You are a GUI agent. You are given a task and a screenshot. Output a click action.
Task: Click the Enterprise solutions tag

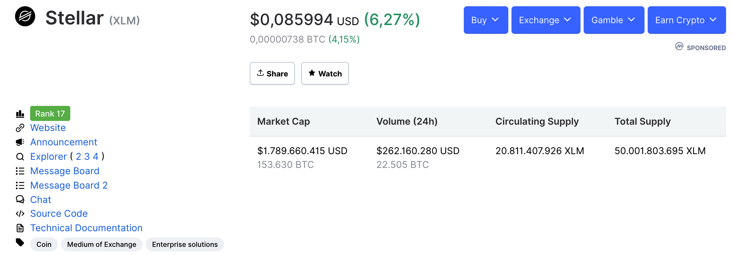(x=185, y=244)
